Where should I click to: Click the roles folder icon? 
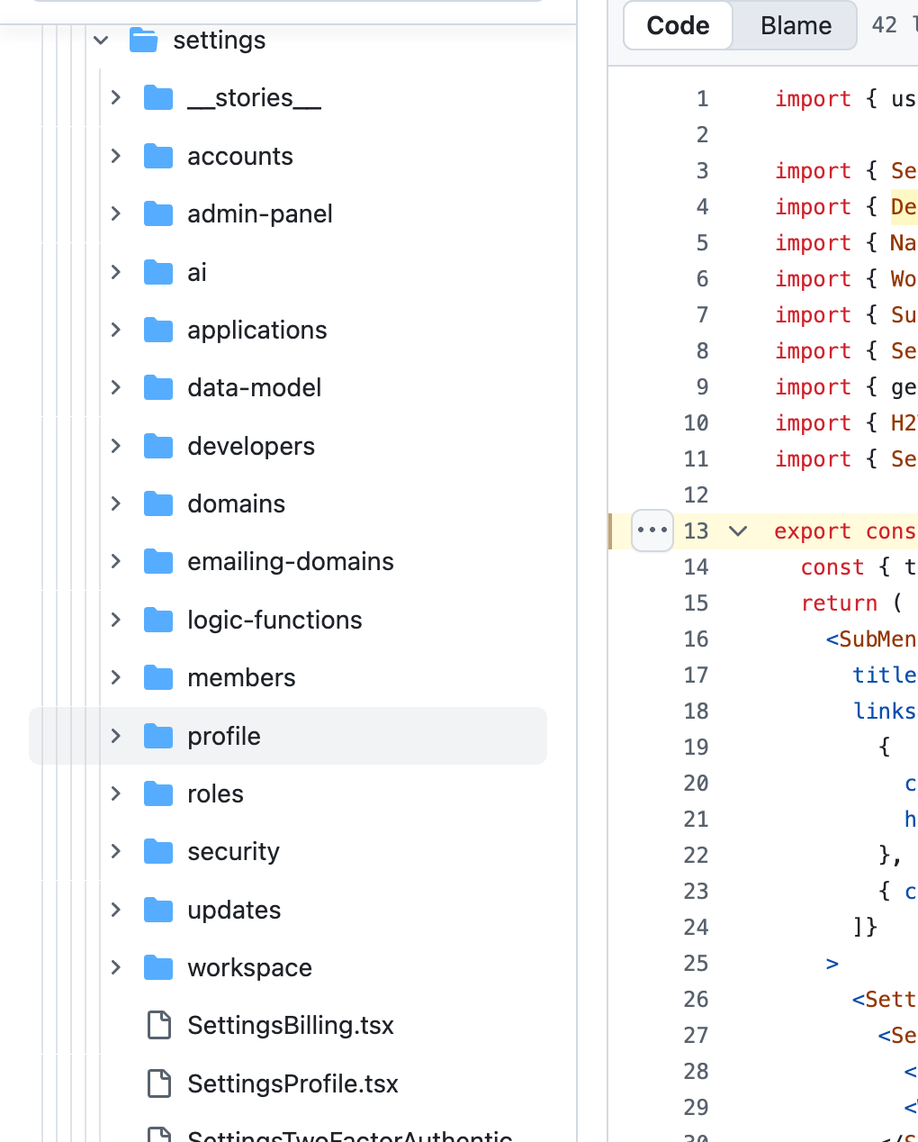pyautogui.click(x=158, y=793)
